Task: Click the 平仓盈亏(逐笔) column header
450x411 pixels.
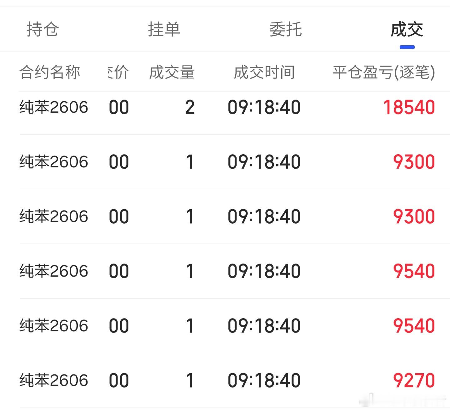Action: click(x=384, y=72)
